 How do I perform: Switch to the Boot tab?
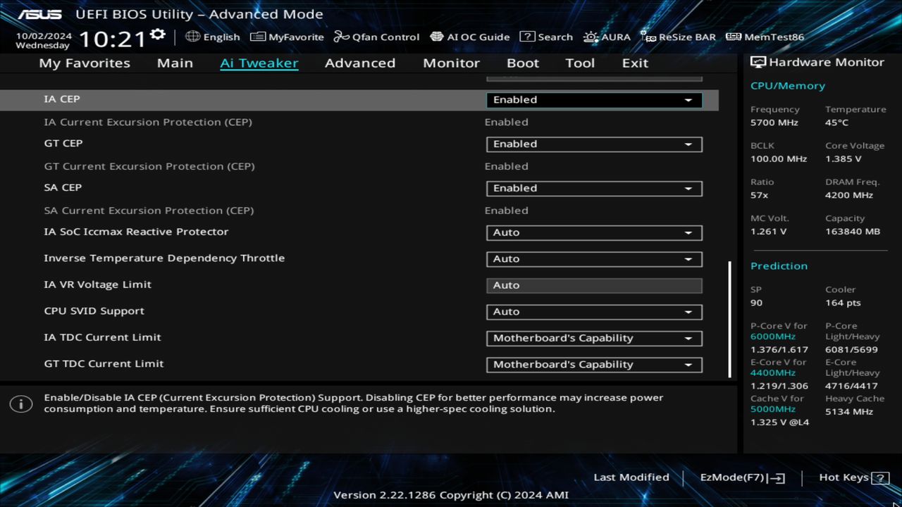click(522, 63)
